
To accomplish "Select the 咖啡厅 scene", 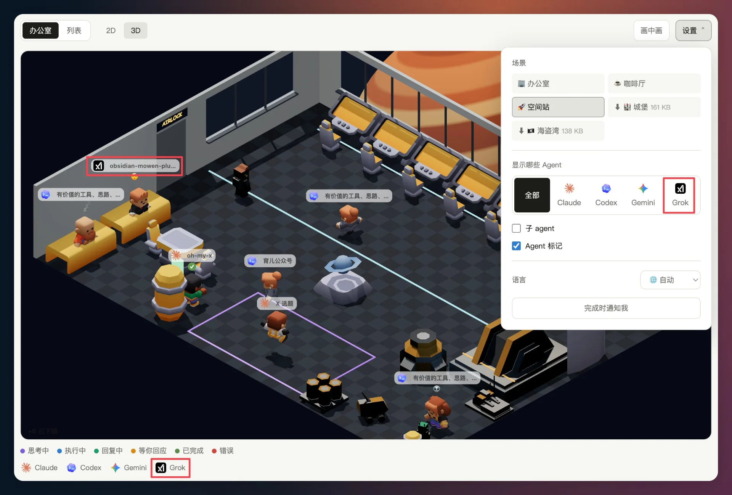I will point(654,84).
